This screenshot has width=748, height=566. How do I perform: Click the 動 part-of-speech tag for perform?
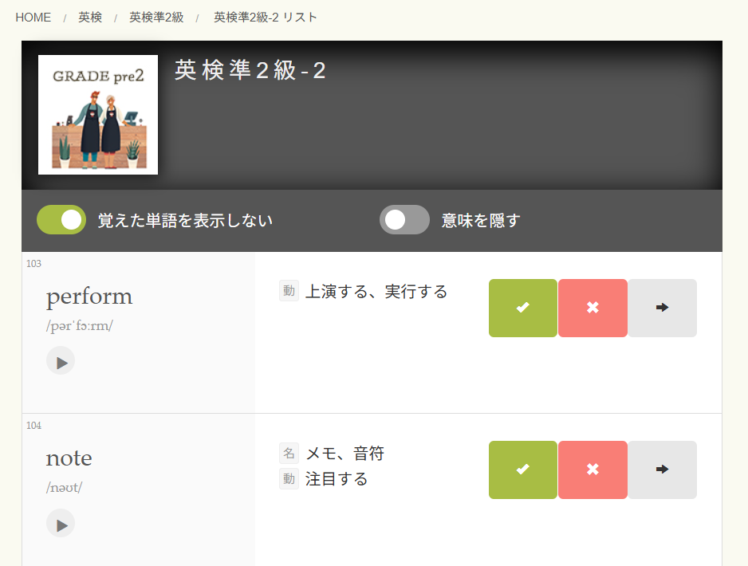[x=289, y=291]
